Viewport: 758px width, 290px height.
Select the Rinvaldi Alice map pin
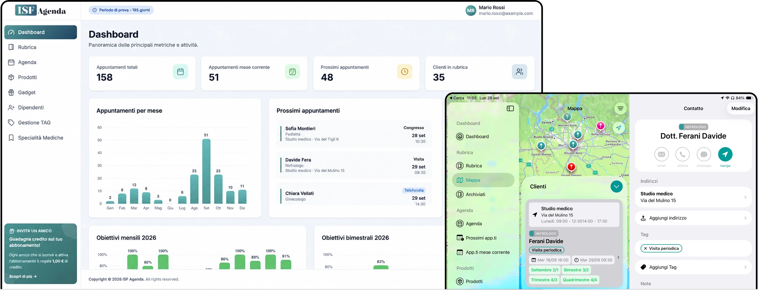(573, 145)
